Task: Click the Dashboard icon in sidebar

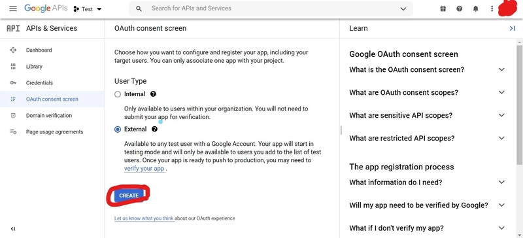Action: point(13,50)
